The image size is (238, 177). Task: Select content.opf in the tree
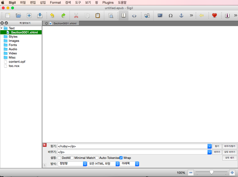tap(17, 62)
